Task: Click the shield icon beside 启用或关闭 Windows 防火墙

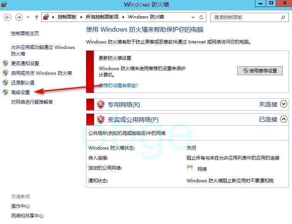Action: [5, 73]
